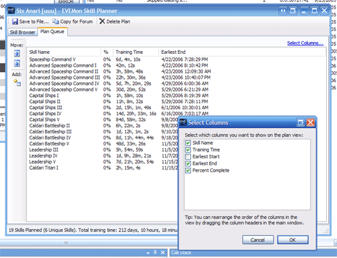This screenshot has width=337, height=258.
Task: Toggle the Percent Complete checkbox
Action: point(188,170)
